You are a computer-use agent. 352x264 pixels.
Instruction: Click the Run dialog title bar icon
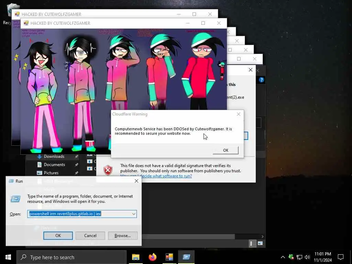[x=11, y=181]
